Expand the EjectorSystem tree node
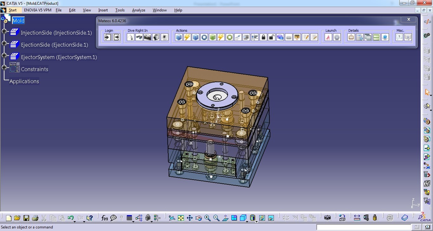Screen dimensions: 433x231 click(x=4, y=55)
